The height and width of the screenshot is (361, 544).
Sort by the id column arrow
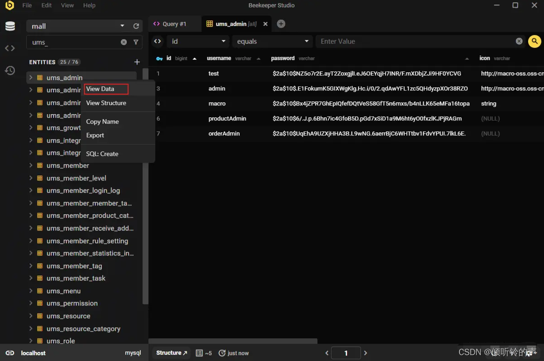coord(195,59)
